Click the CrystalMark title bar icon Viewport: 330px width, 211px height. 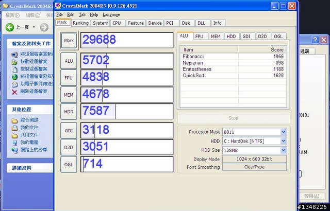pyautogui.click(x=58, y=6)
